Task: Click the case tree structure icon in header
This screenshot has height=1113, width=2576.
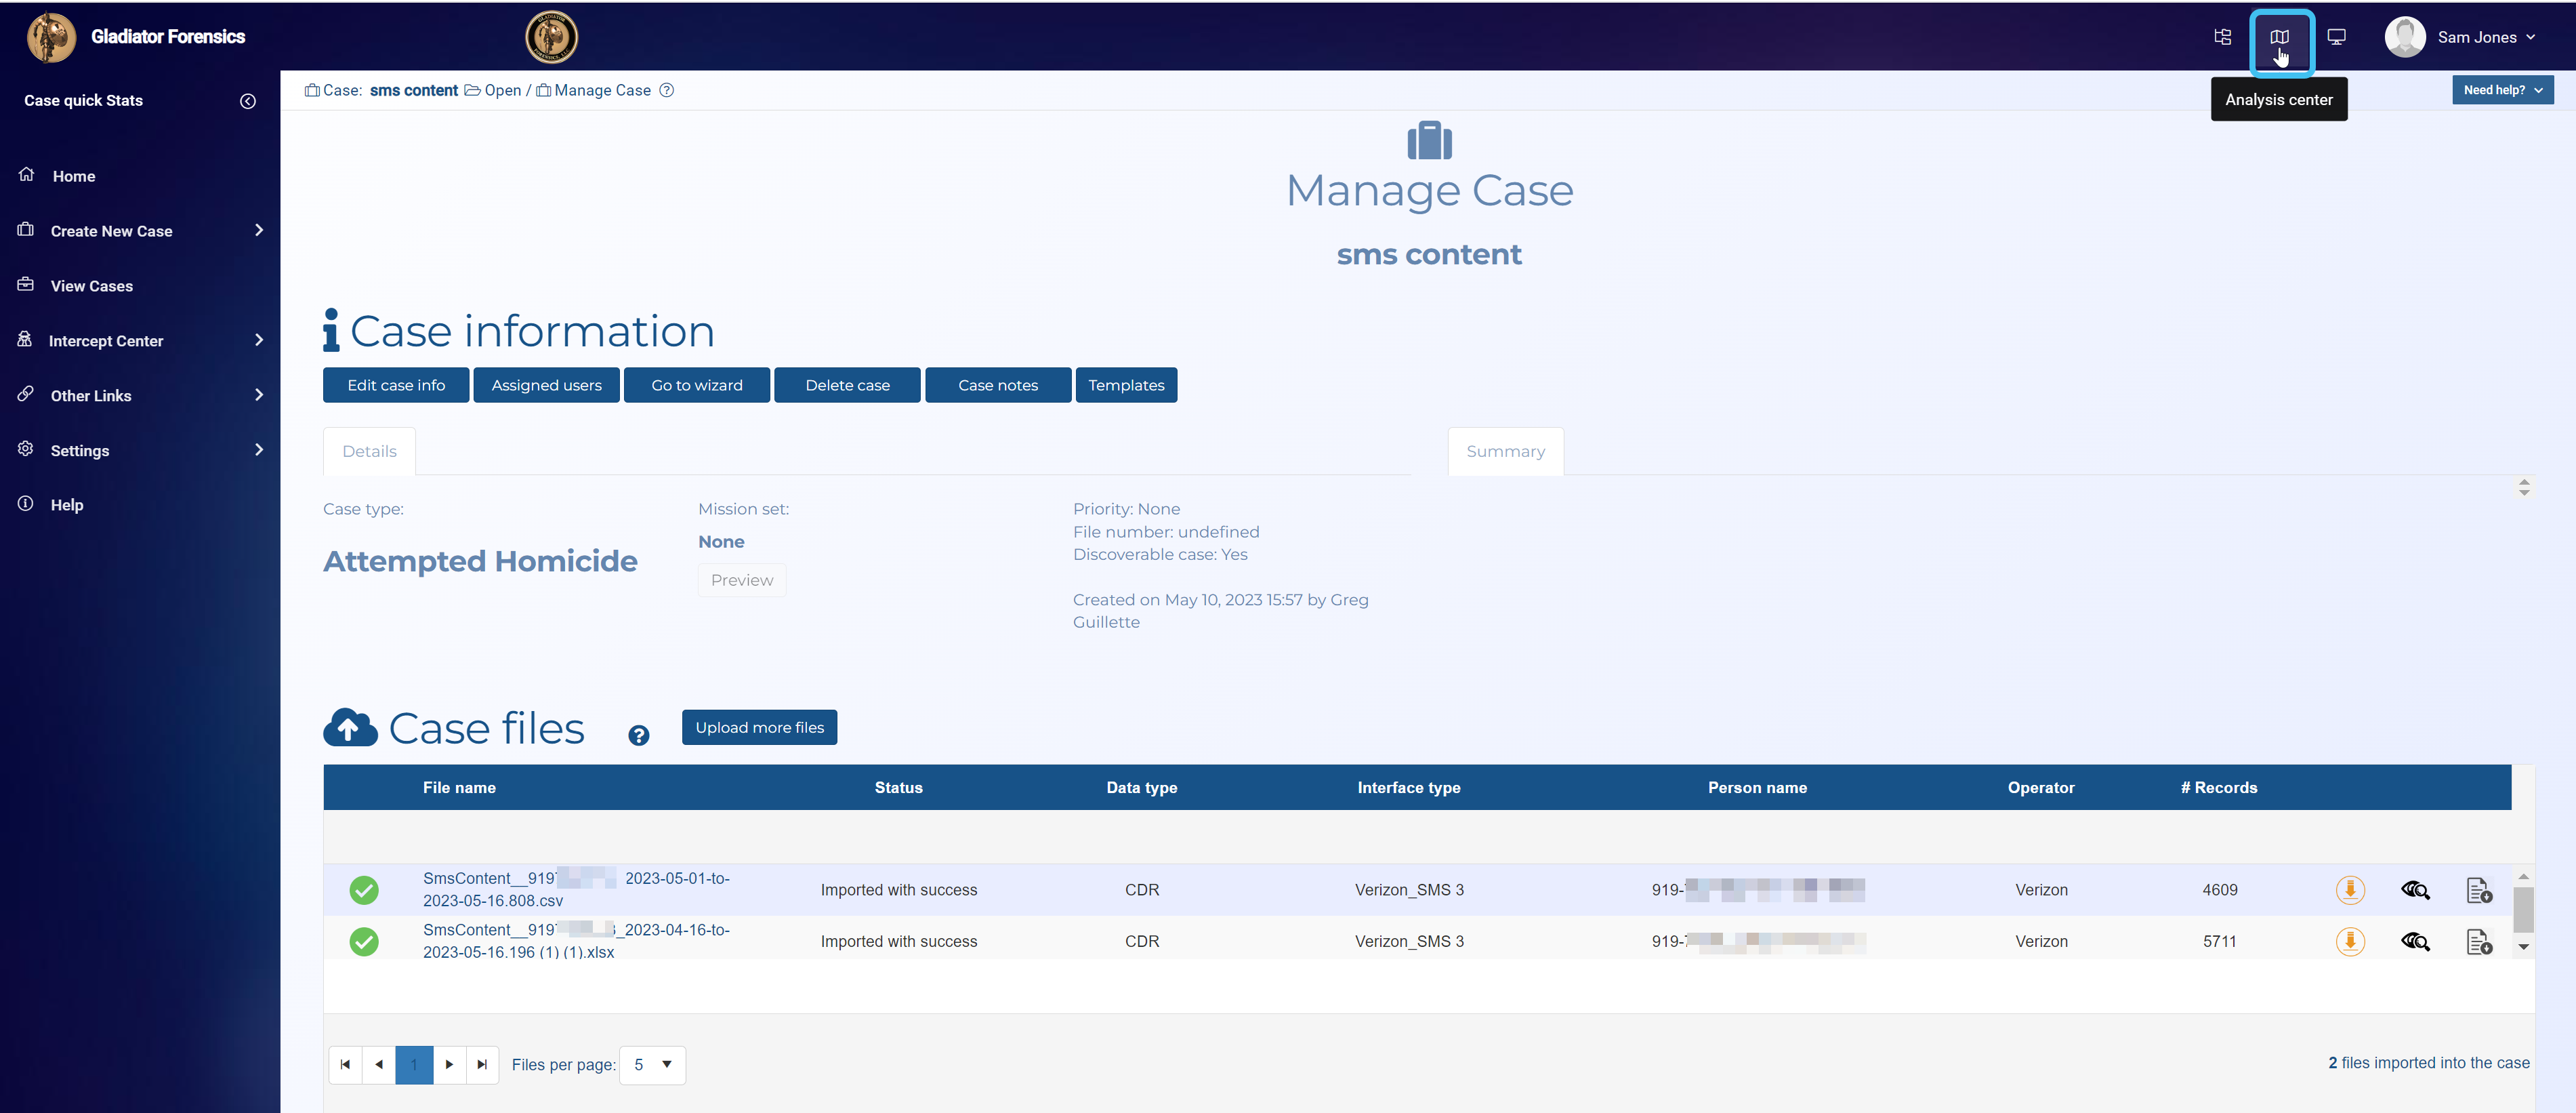Action: click(x=2222, y=37)
